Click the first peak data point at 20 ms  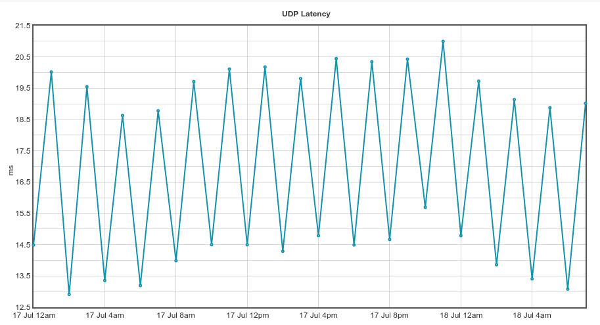click(51, 72)
